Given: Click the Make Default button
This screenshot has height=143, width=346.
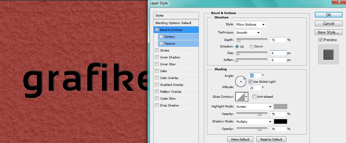Looking at the screenshot, I should [x=240, y=139].
